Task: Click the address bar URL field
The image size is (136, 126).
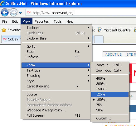Action: click(x=81, y=13)
